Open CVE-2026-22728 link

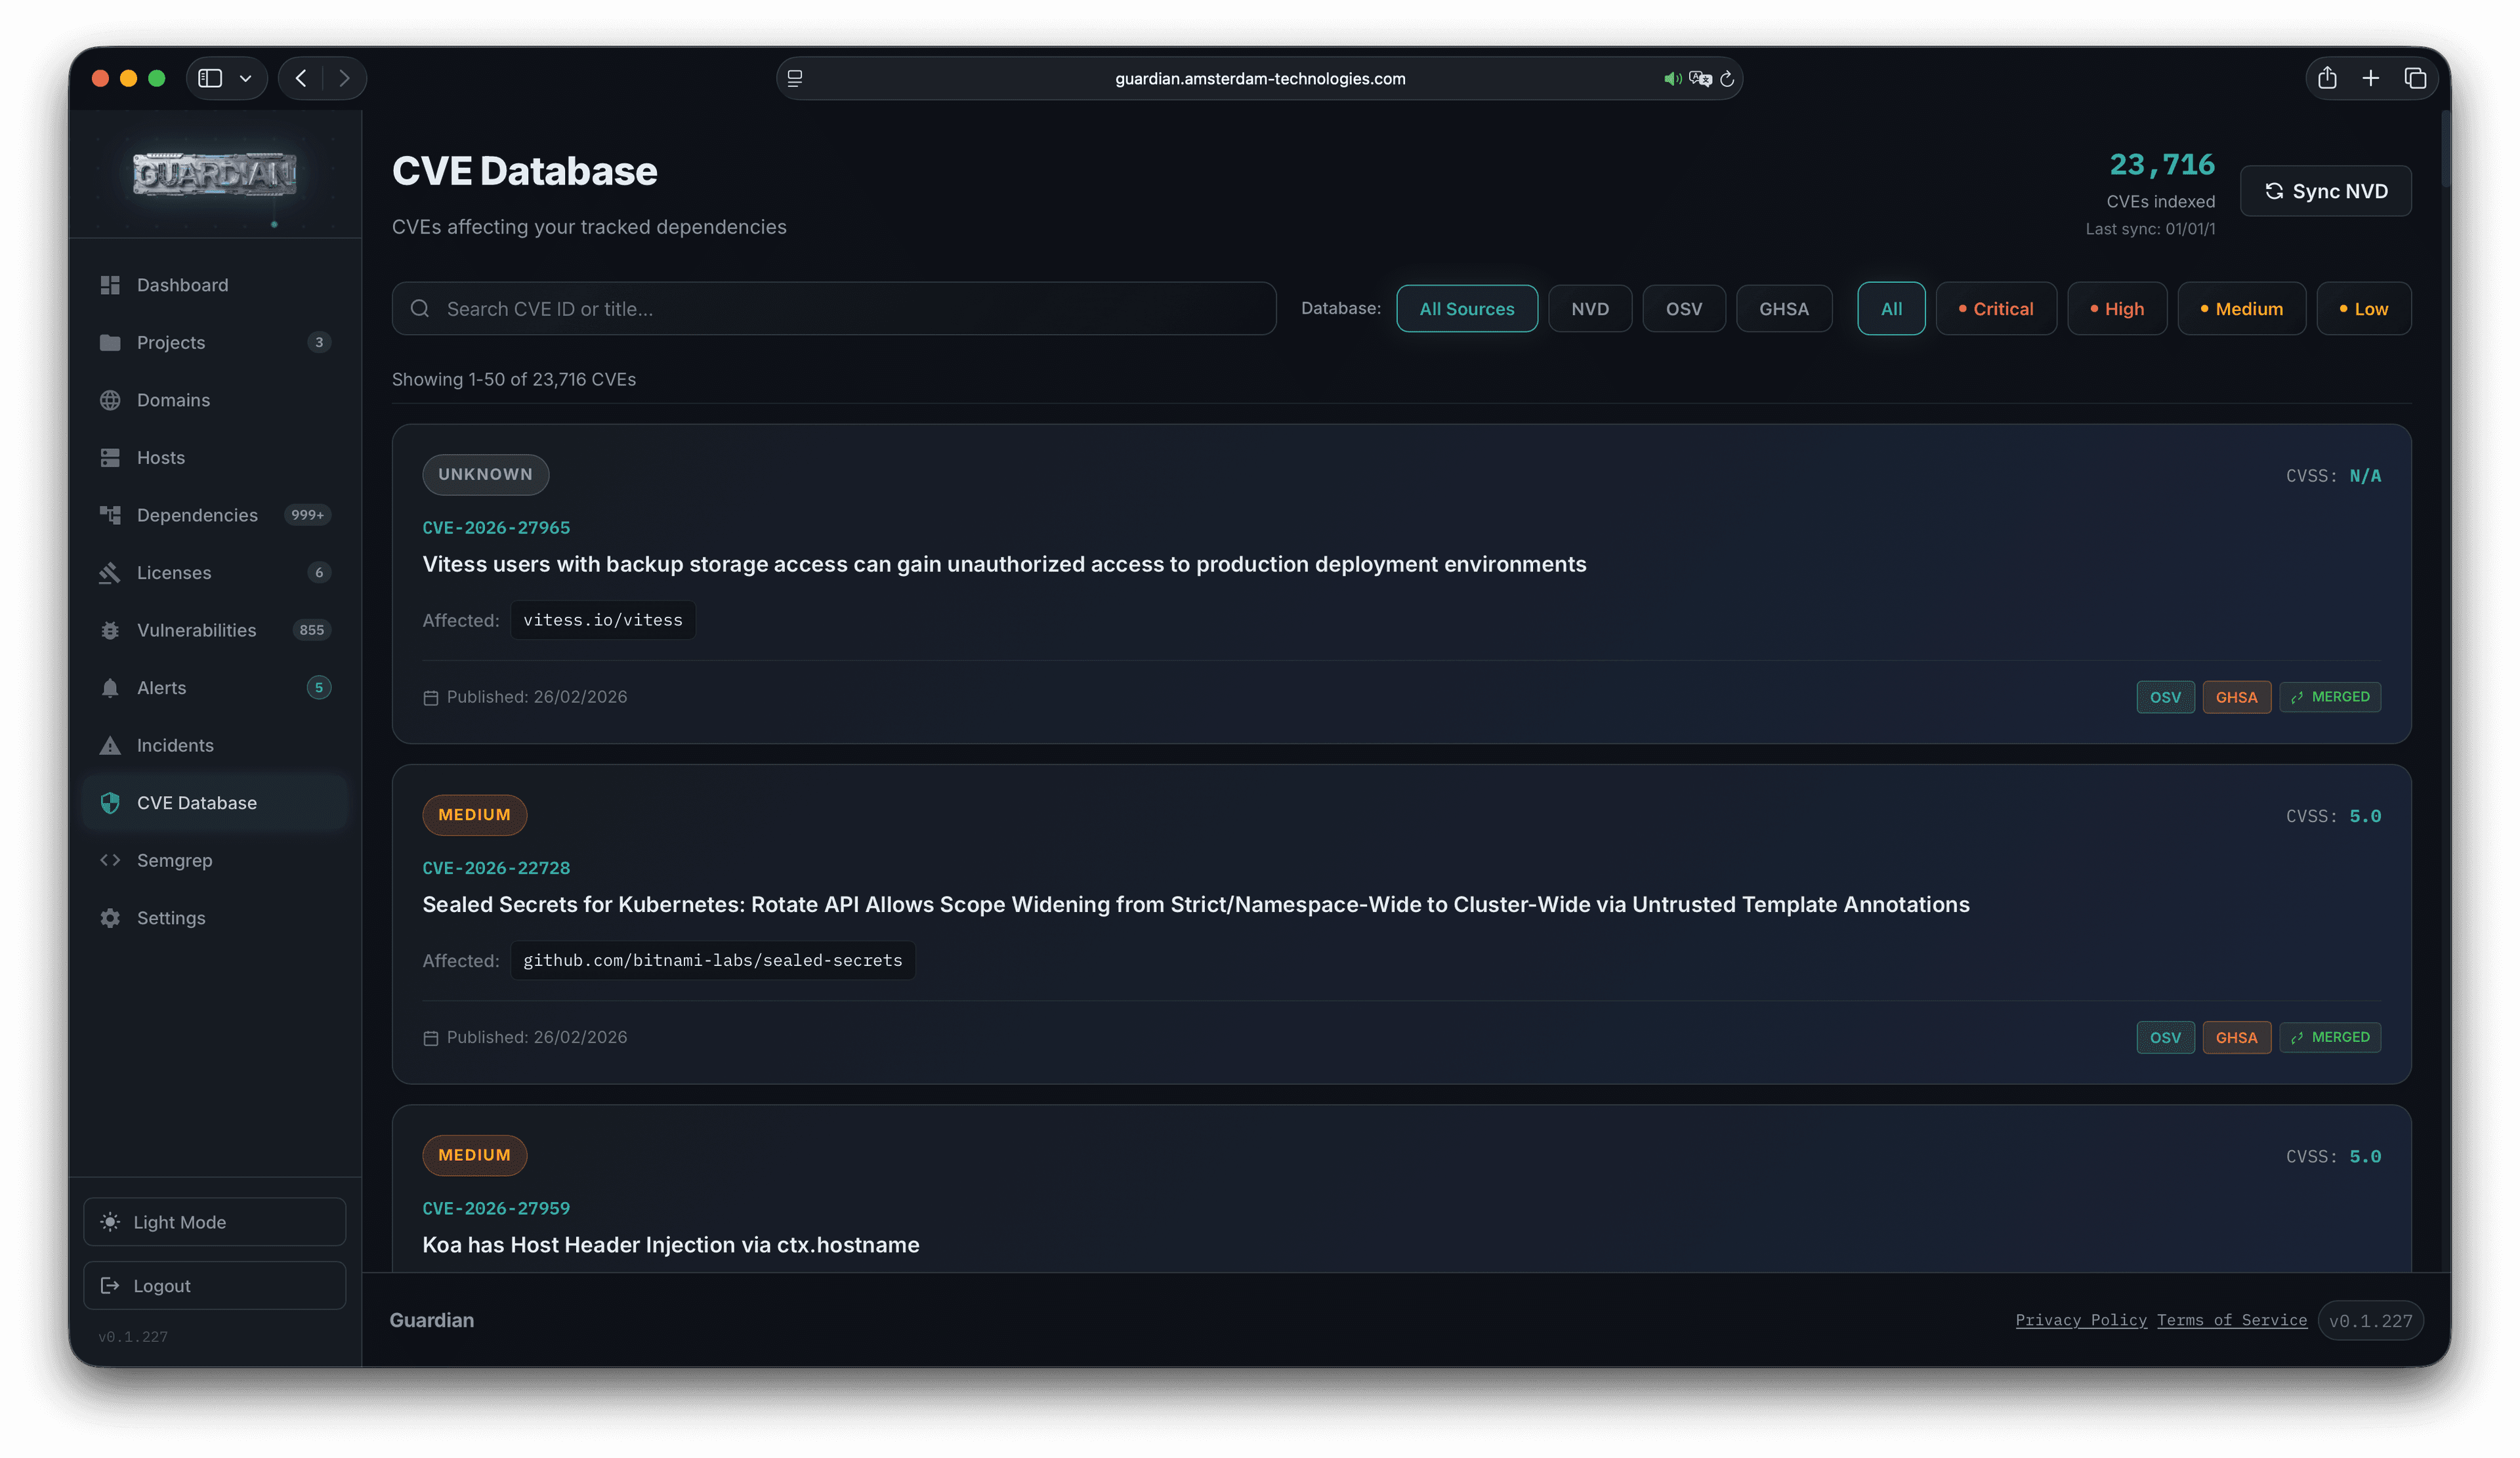pyautogui.click(x=496, y=868)
